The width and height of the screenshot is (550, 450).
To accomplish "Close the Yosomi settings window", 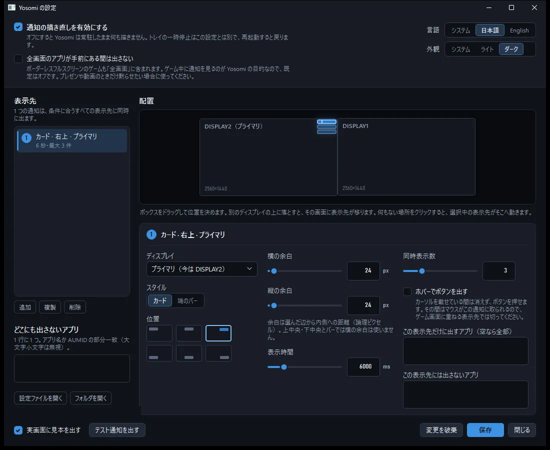I will (x=534, y=7).
